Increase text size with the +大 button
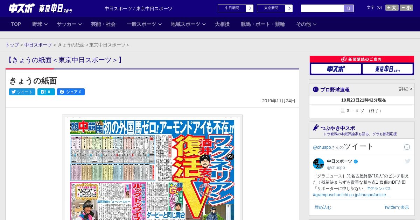This screenshot has width=420, height=220. (x=392, y=8)
